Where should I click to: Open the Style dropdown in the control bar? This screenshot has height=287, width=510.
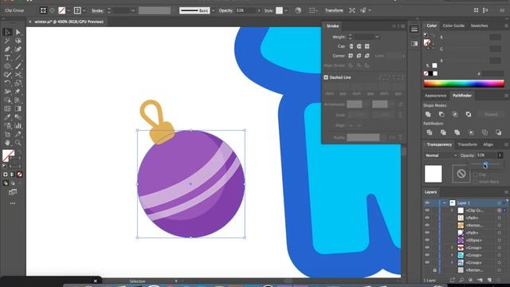coord(286,10)
